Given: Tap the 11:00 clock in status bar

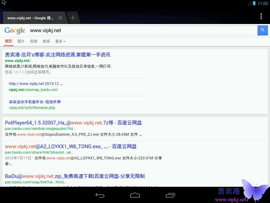Looking at the screenshot, I should [x=263, y=3].
